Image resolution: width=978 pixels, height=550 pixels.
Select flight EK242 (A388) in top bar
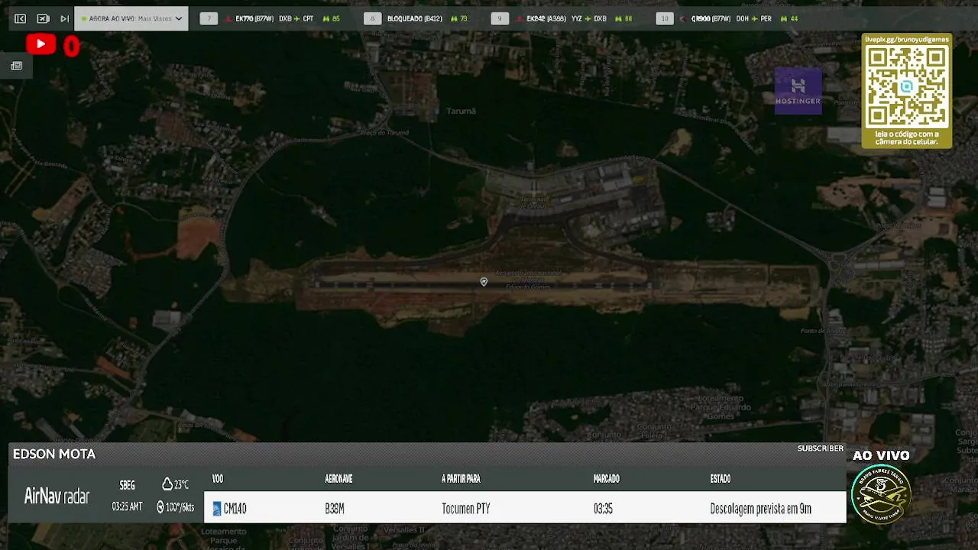(x=546, y=18)
